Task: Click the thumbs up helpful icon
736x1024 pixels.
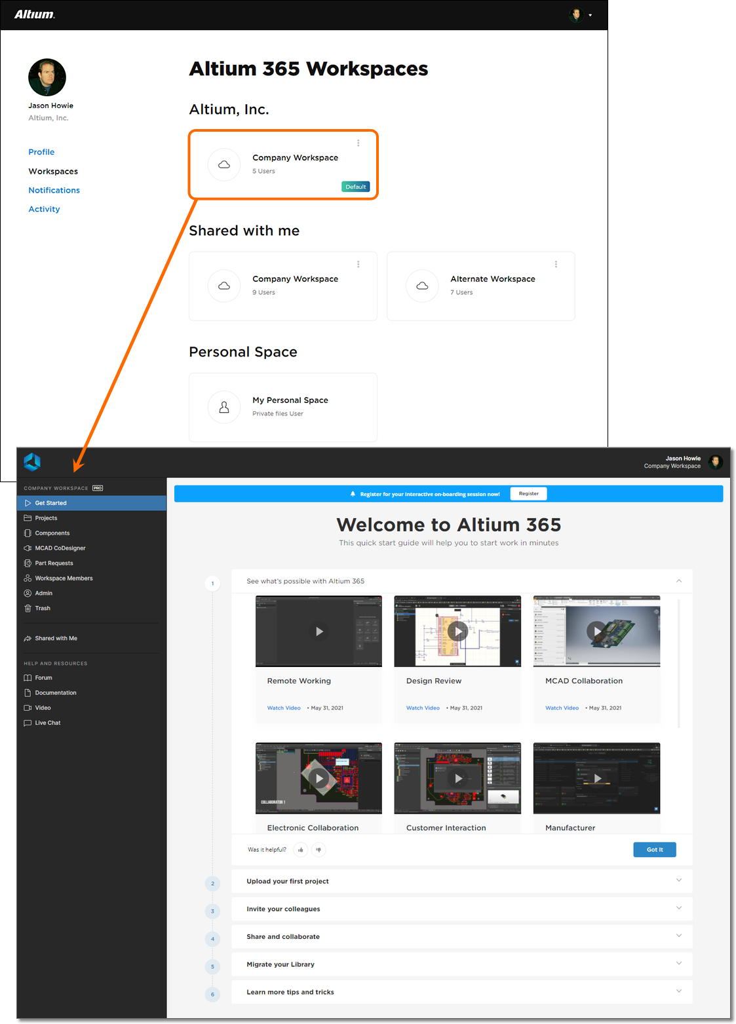Action: [x=301, y=850]
